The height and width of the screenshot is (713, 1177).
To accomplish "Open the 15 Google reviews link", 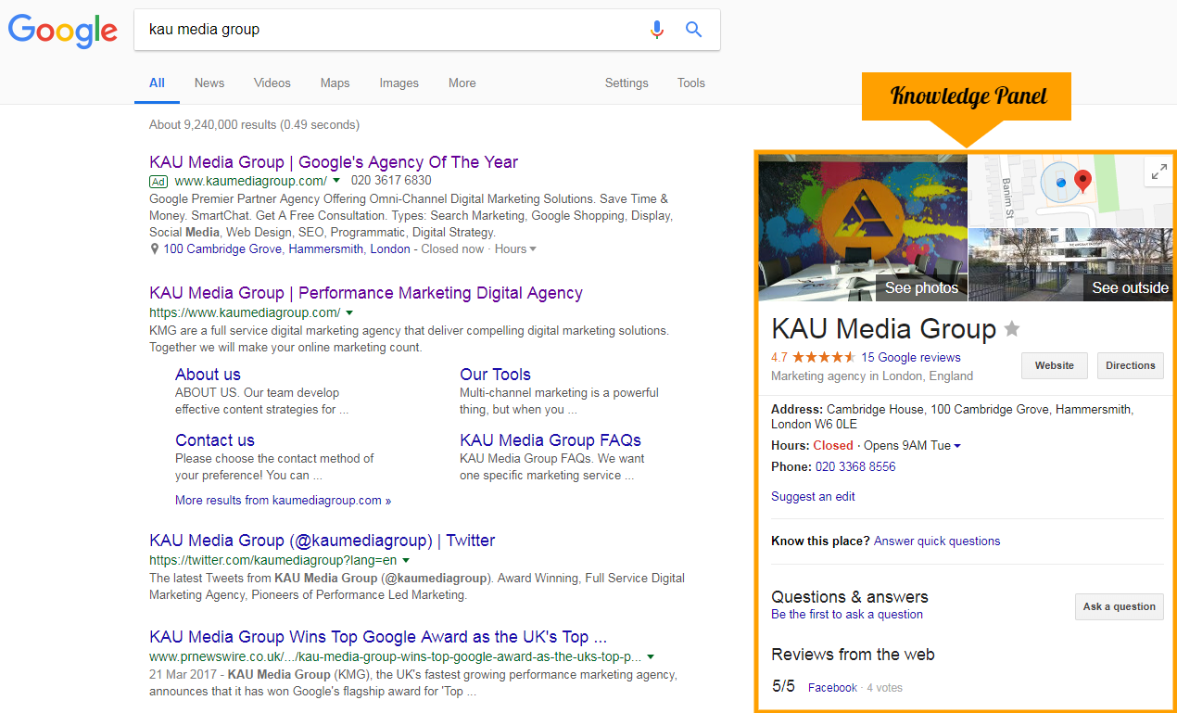I will pyautogui.click(x=911, y=357).
